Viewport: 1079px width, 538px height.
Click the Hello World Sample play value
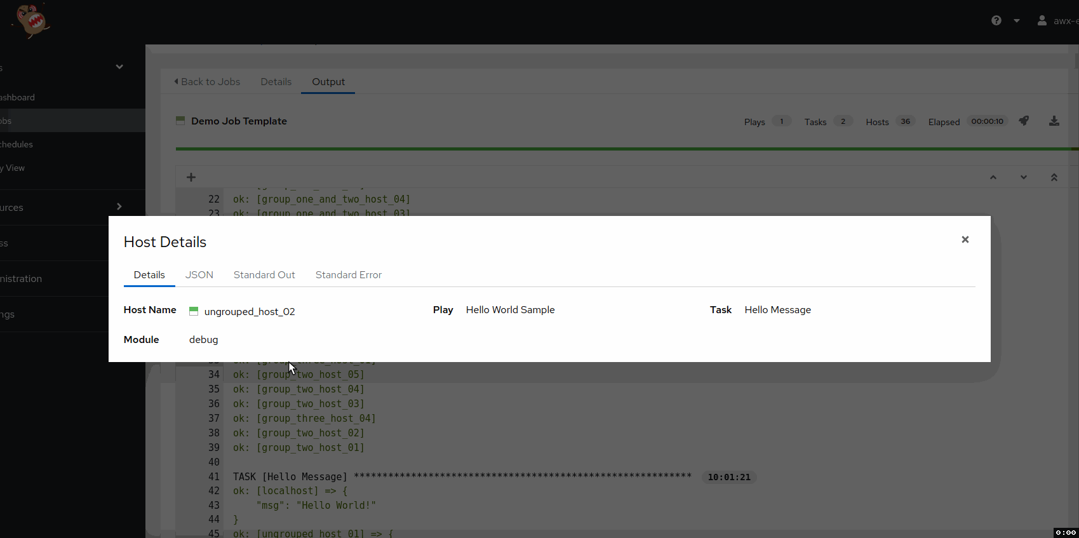(511, 310)
